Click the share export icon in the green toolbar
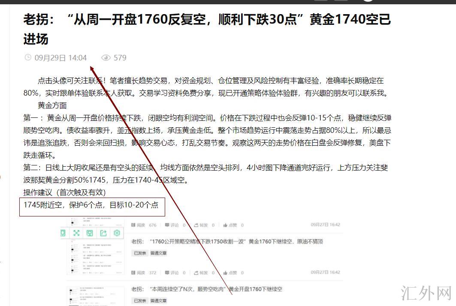Screen dimensions: 456x306 coord(103,233)
